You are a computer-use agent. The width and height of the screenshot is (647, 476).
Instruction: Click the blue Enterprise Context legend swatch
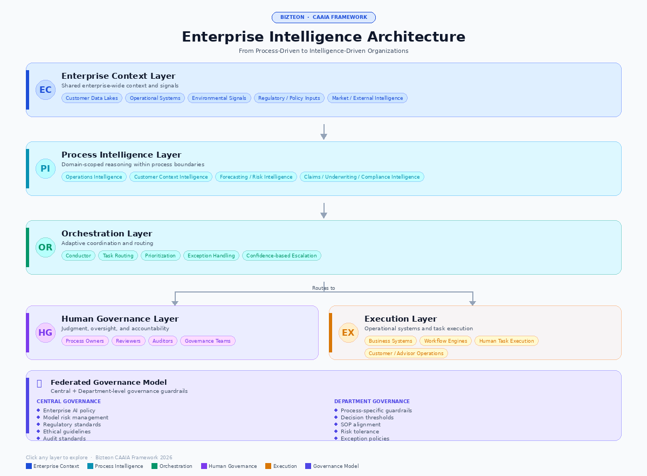[x=29, y=466]
